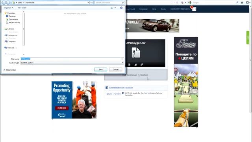Select Network in the navigation pane
The height and width of the screenshot is (142, 252).
[9, 48]
